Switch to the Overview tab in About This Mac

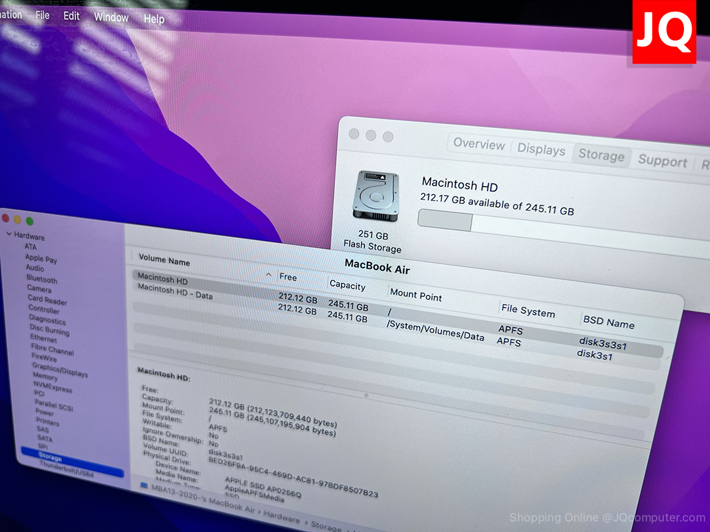click(x=479, y=144)
